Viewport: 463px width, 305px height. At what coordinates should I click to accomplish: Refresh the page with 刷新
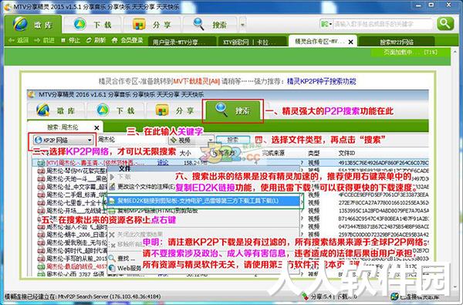[96, 40]
